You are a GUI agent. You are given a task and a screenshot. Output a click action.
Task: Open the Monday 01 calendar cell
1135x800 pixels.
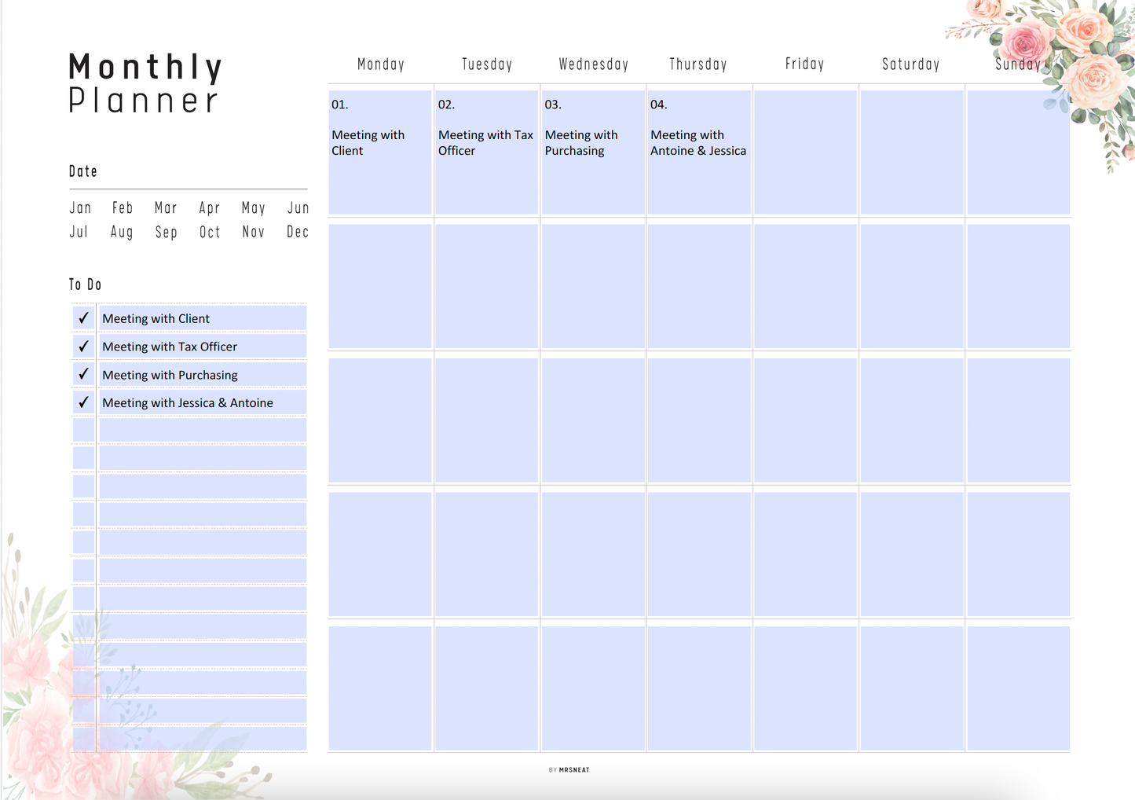click(380, 152)
